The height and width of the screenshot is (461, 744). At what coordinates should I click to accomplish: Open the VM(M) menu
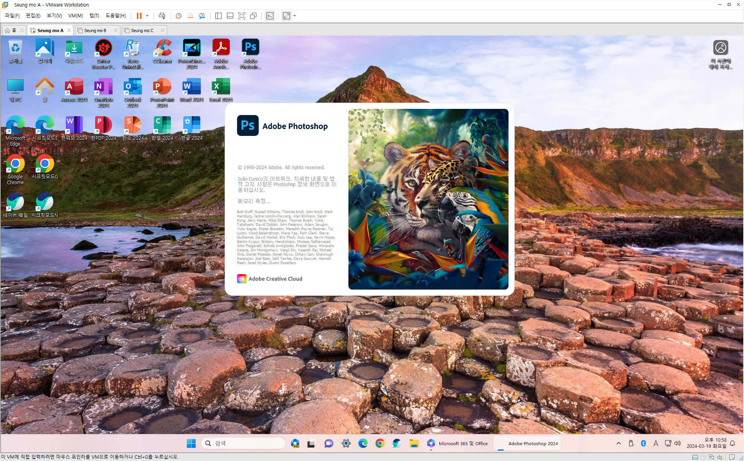[x=76, y=16]
